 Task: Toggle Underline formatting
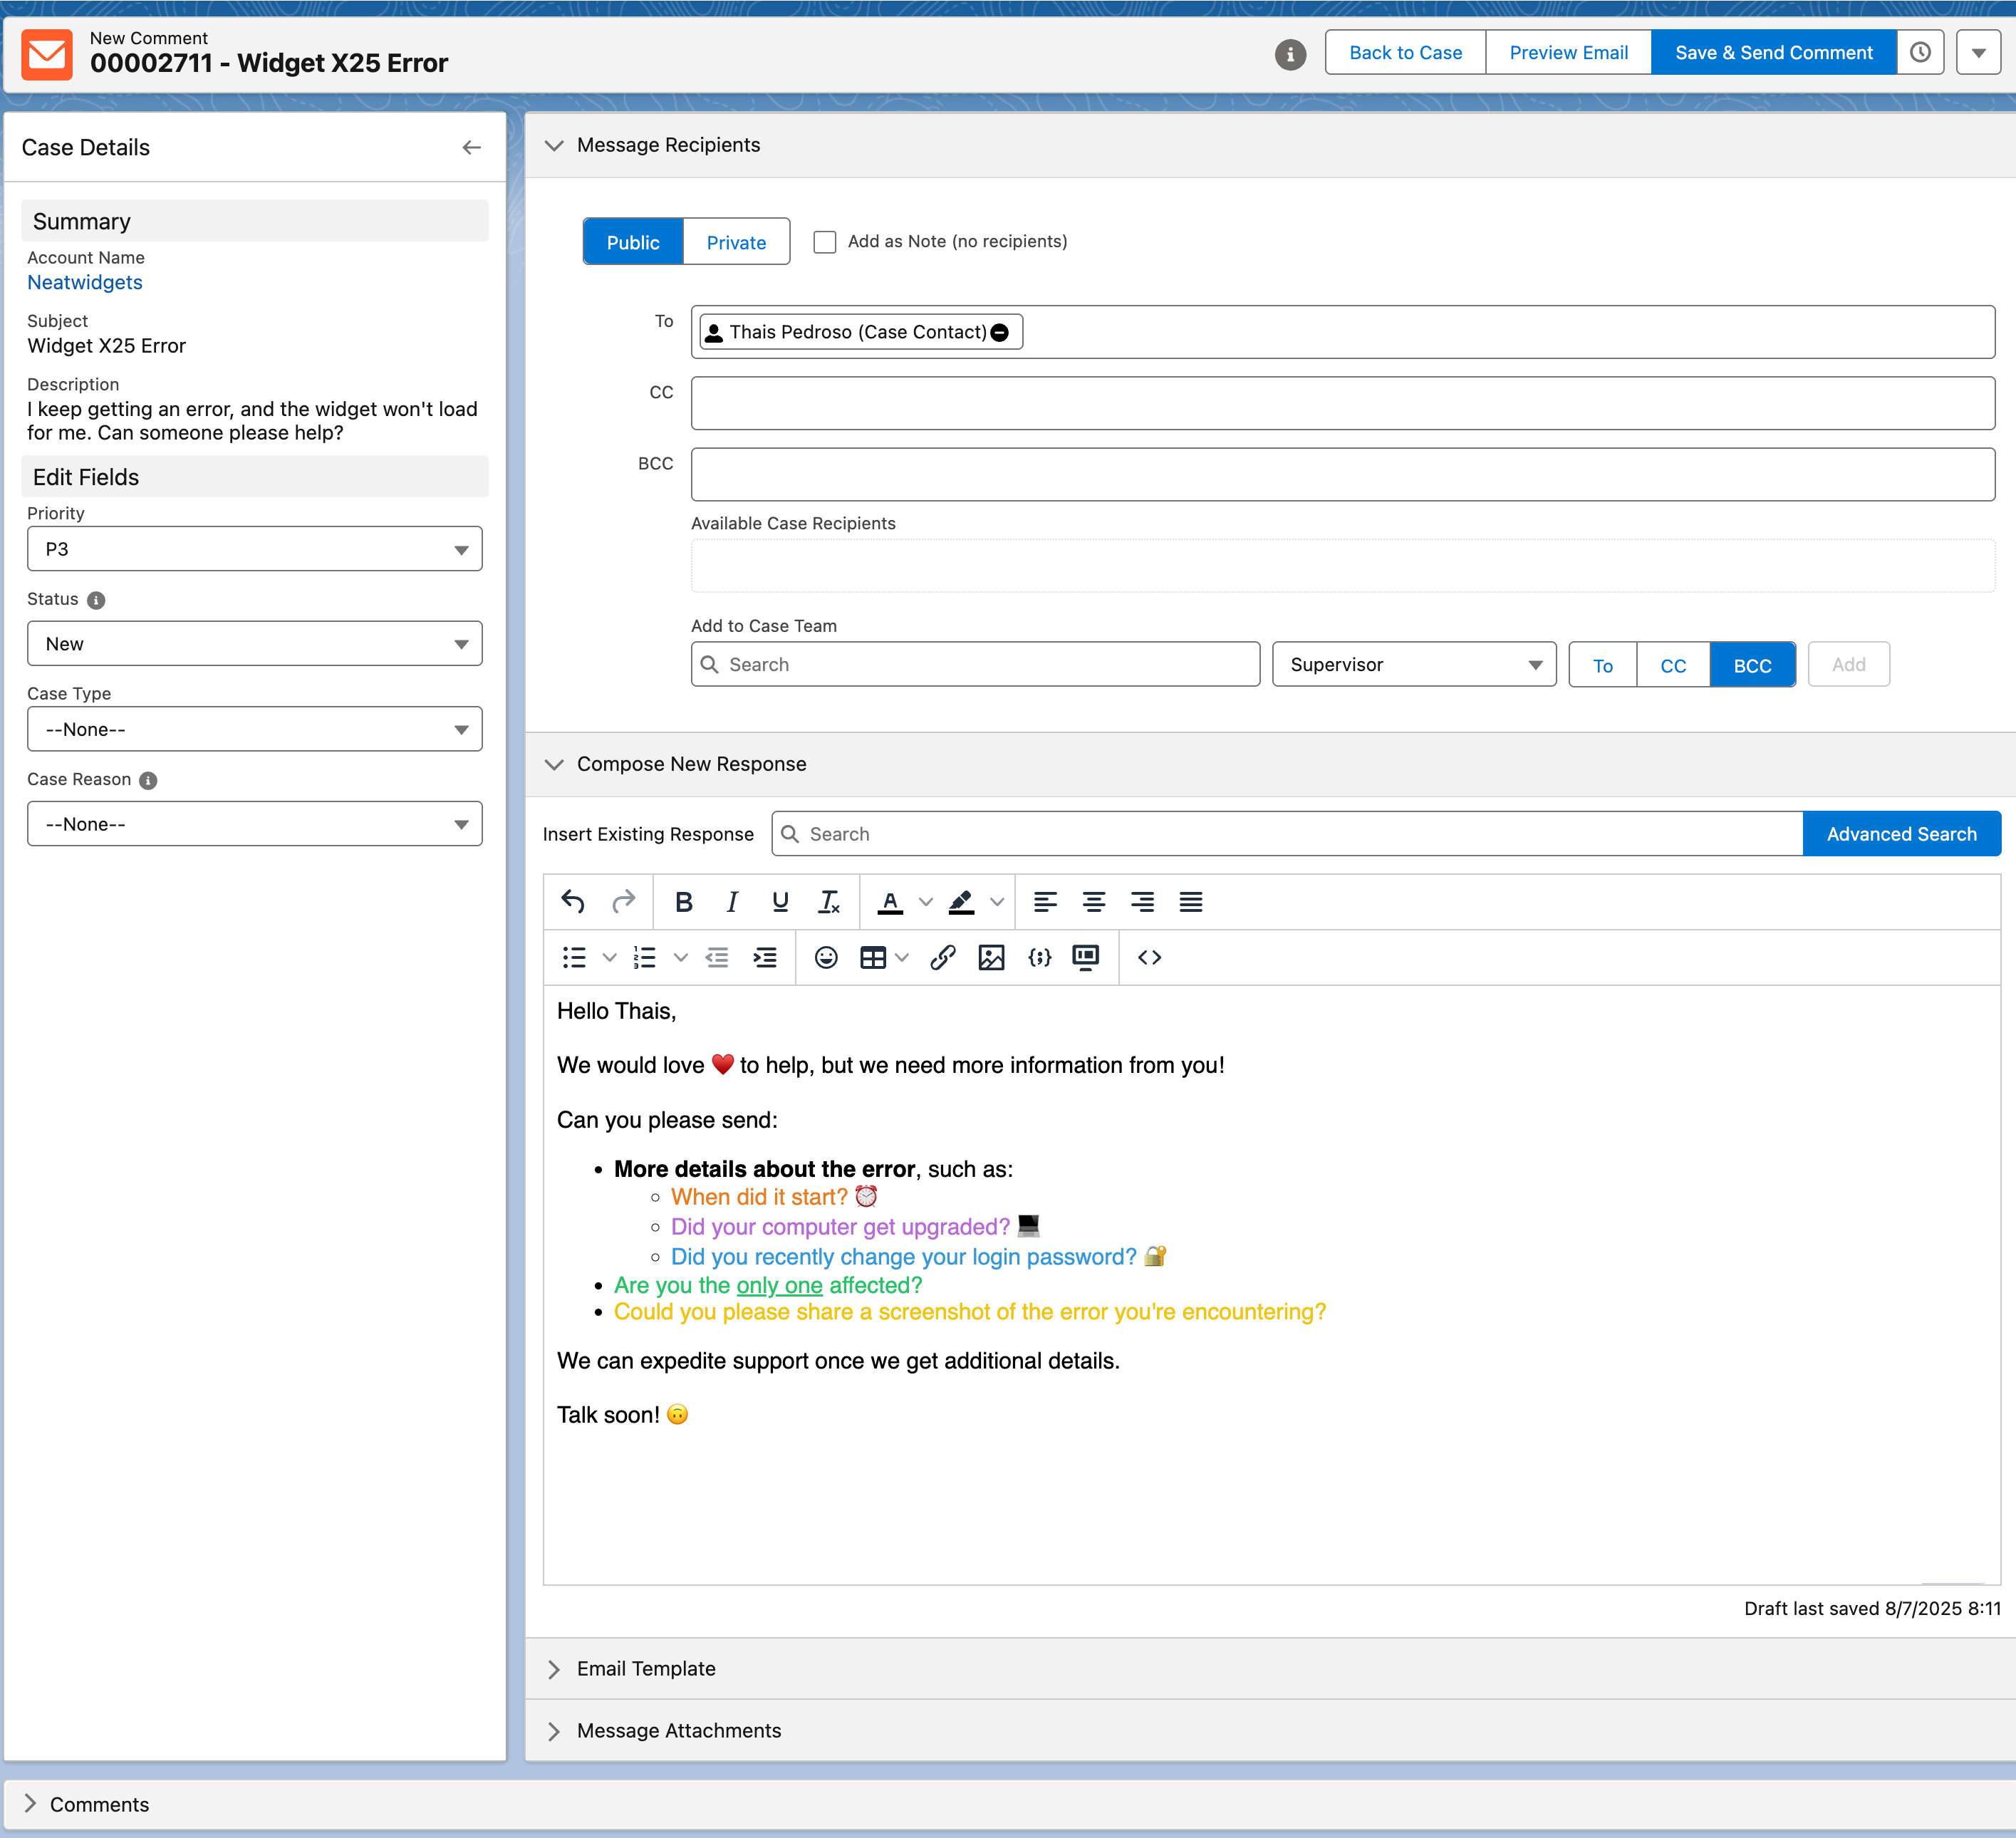coord(780,902)
